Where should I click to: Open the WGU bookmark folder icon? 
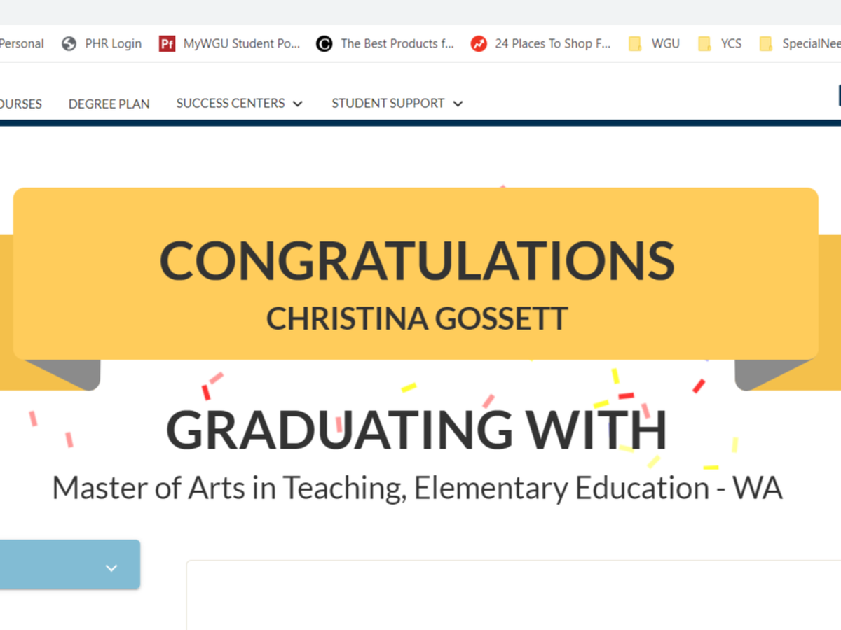coord(635,44)
